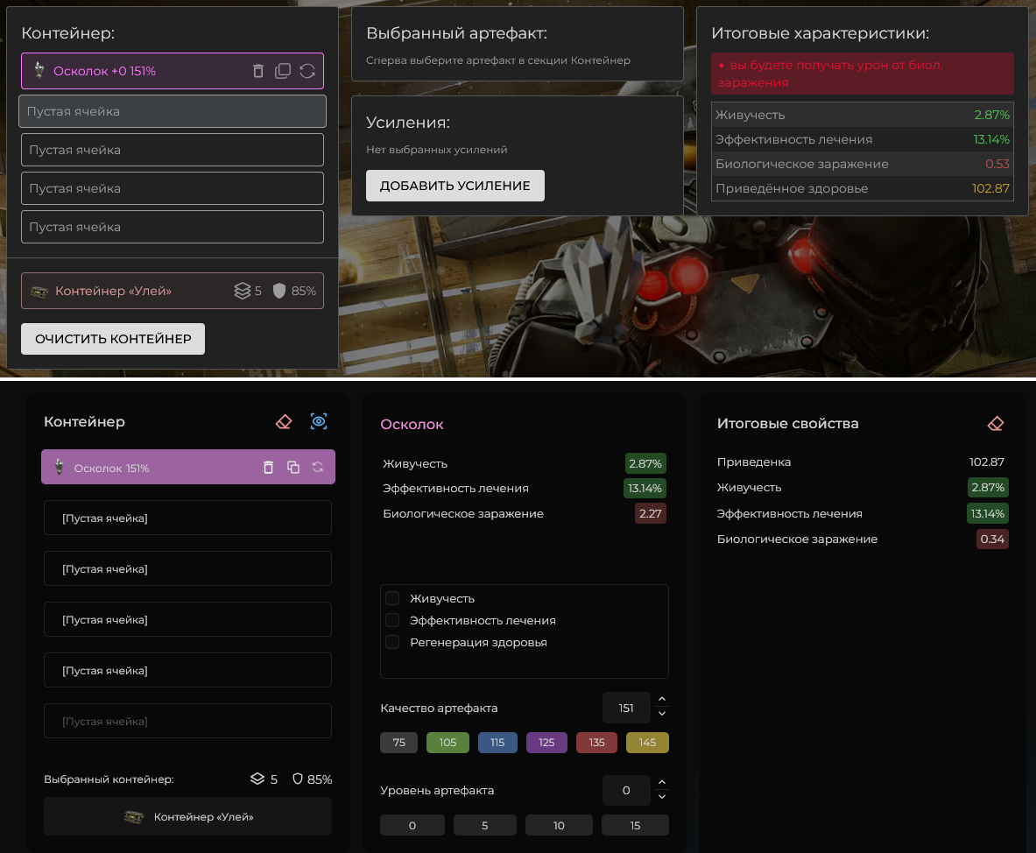Check the Живучесть checkbox
Image resolution: width=1036 pixels, height=853 pixels.
point(392,598)
